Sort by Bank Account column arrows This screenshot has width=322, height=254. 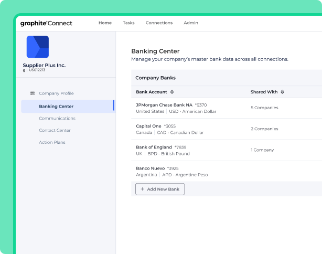point(172,92)
